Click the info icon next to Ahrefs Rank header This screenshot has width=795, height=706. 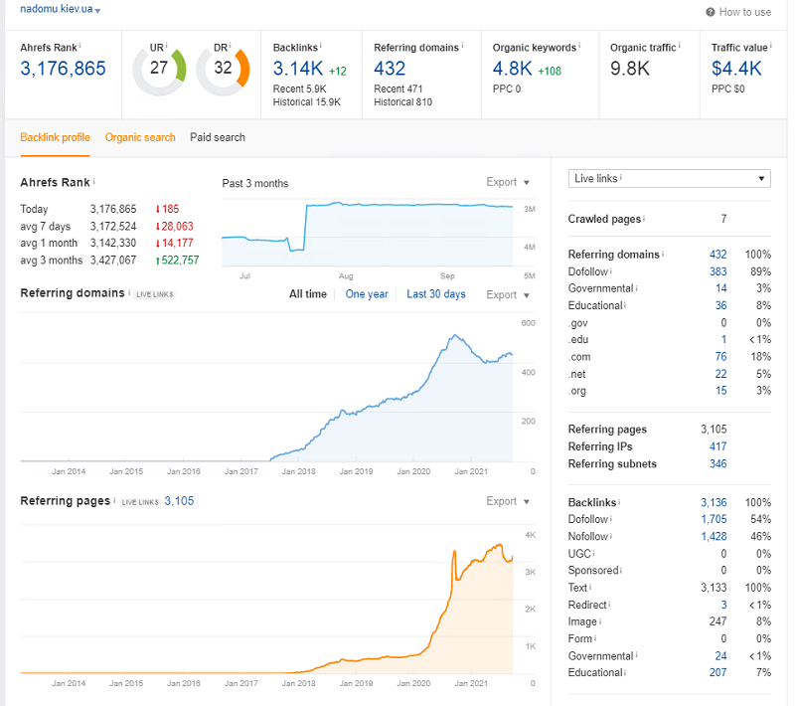point(79,46)
